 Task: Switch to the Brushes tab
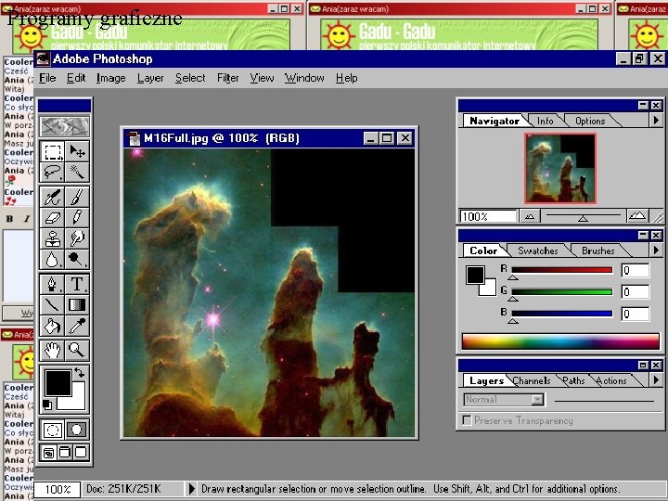598,250
